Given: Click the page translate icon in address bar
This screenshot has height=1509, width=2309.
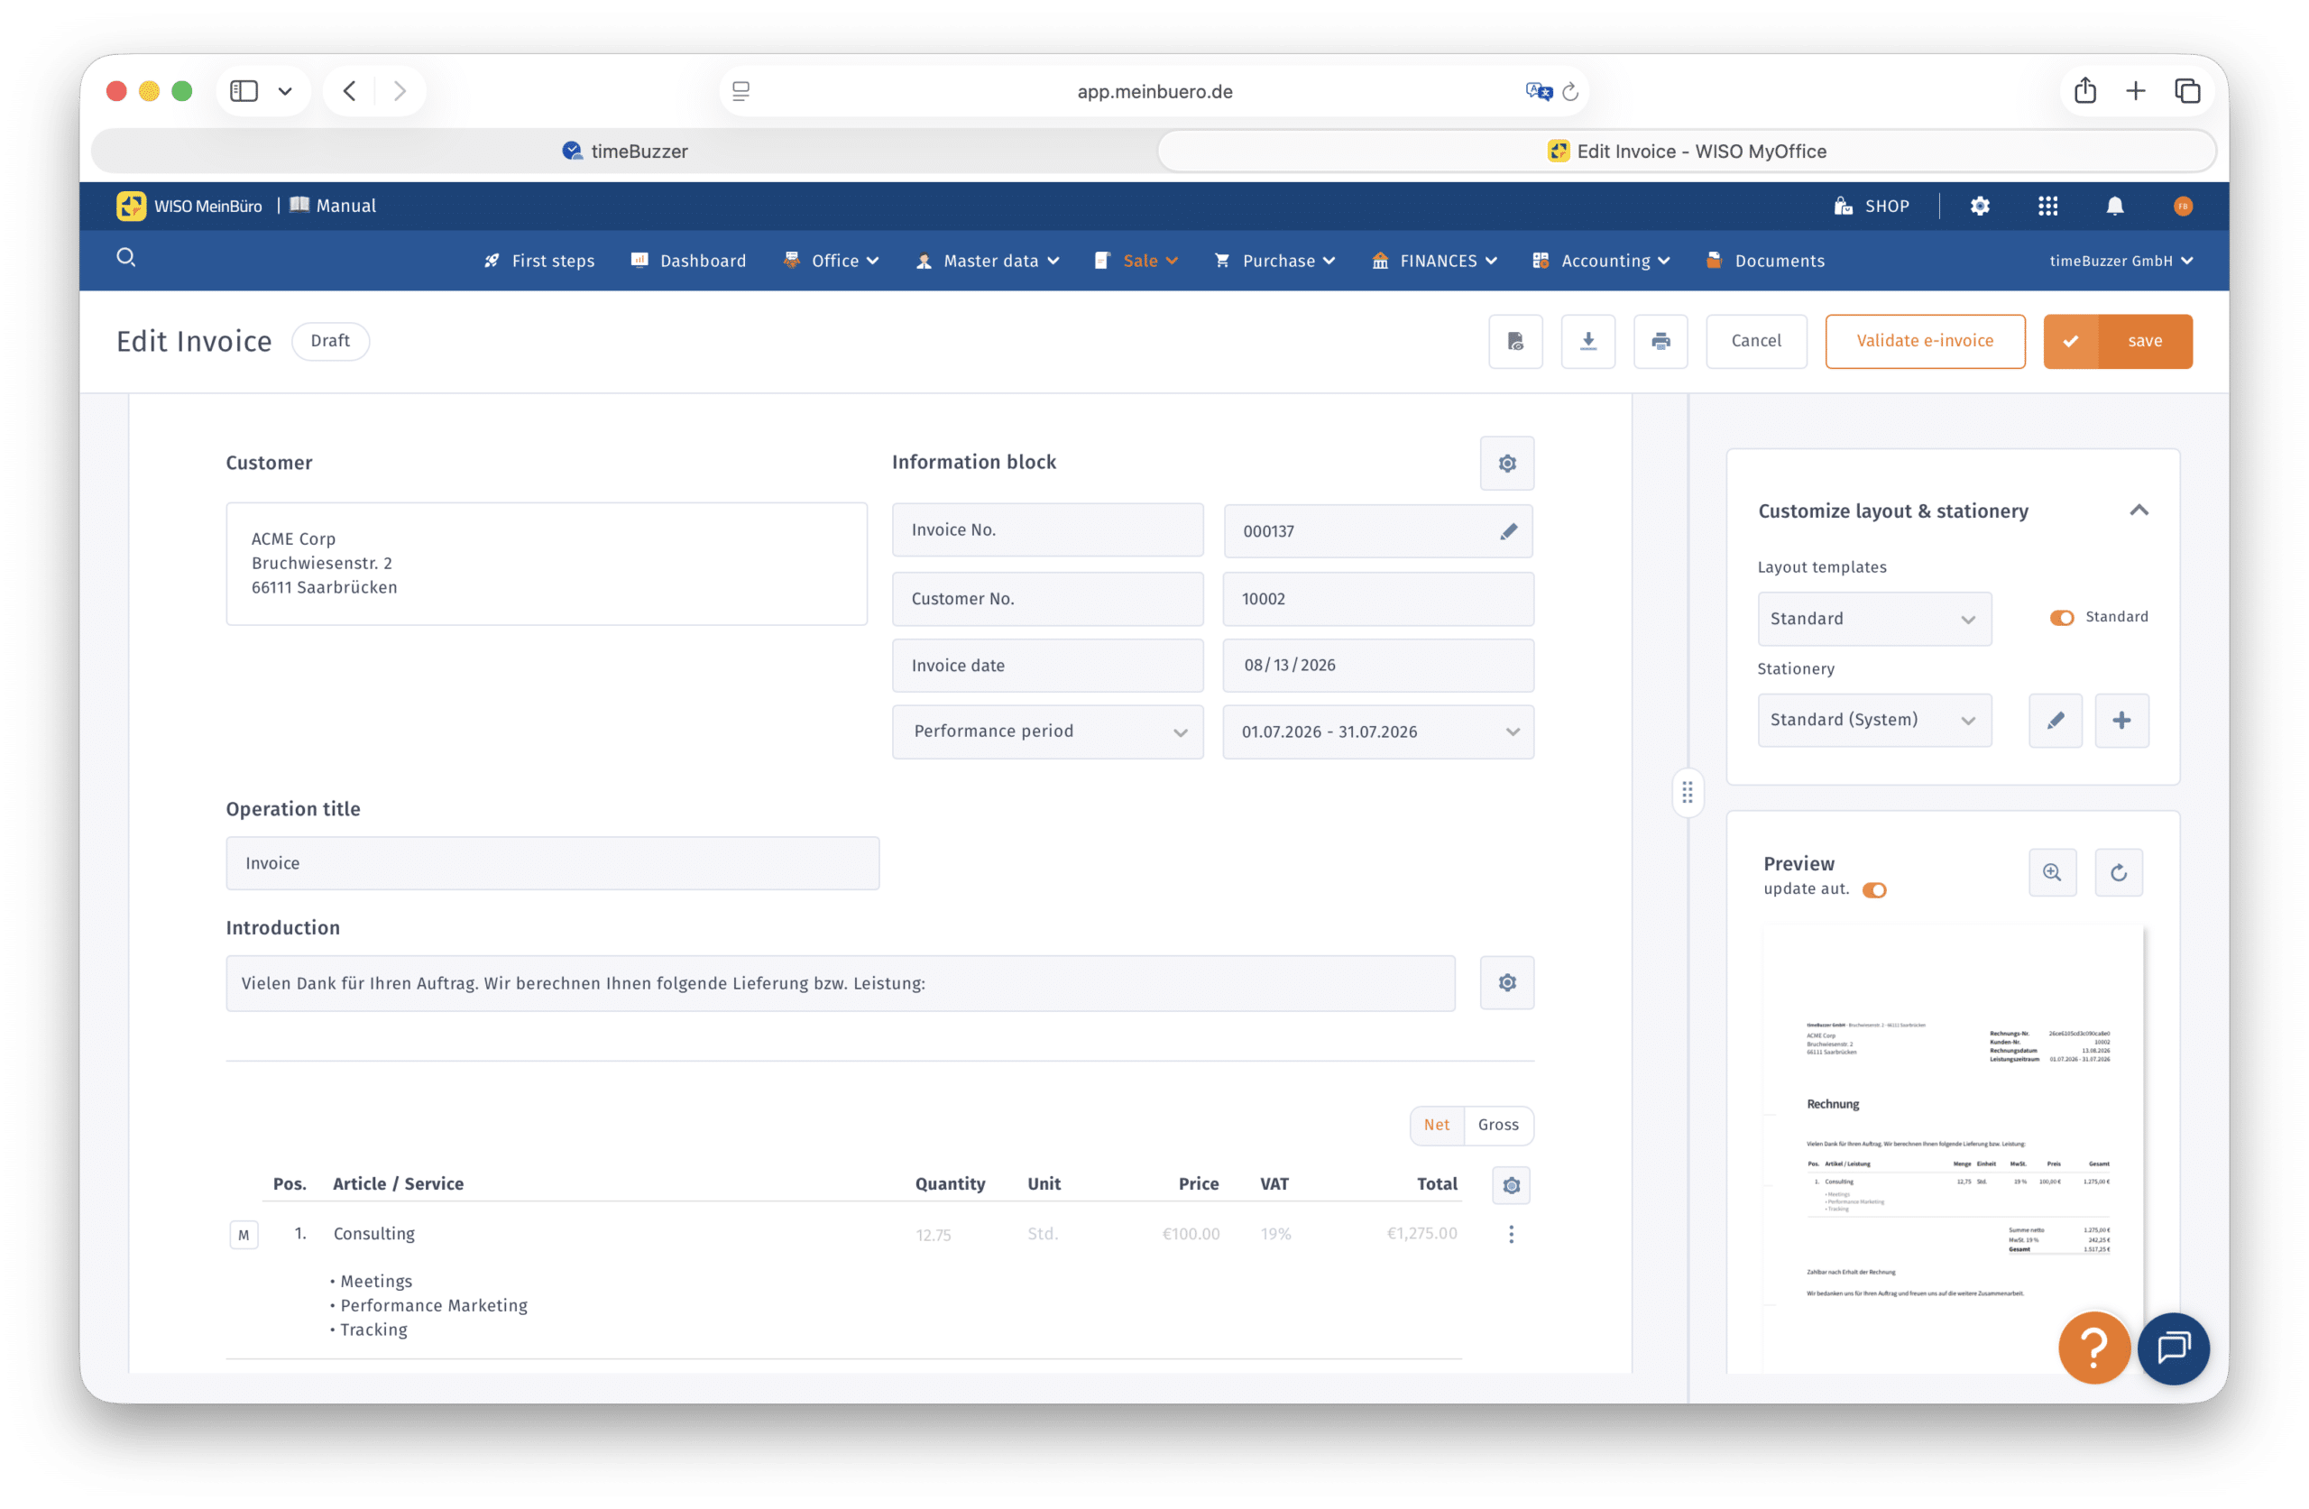Looking at the screenshot, I should (x=1538, y=91).
